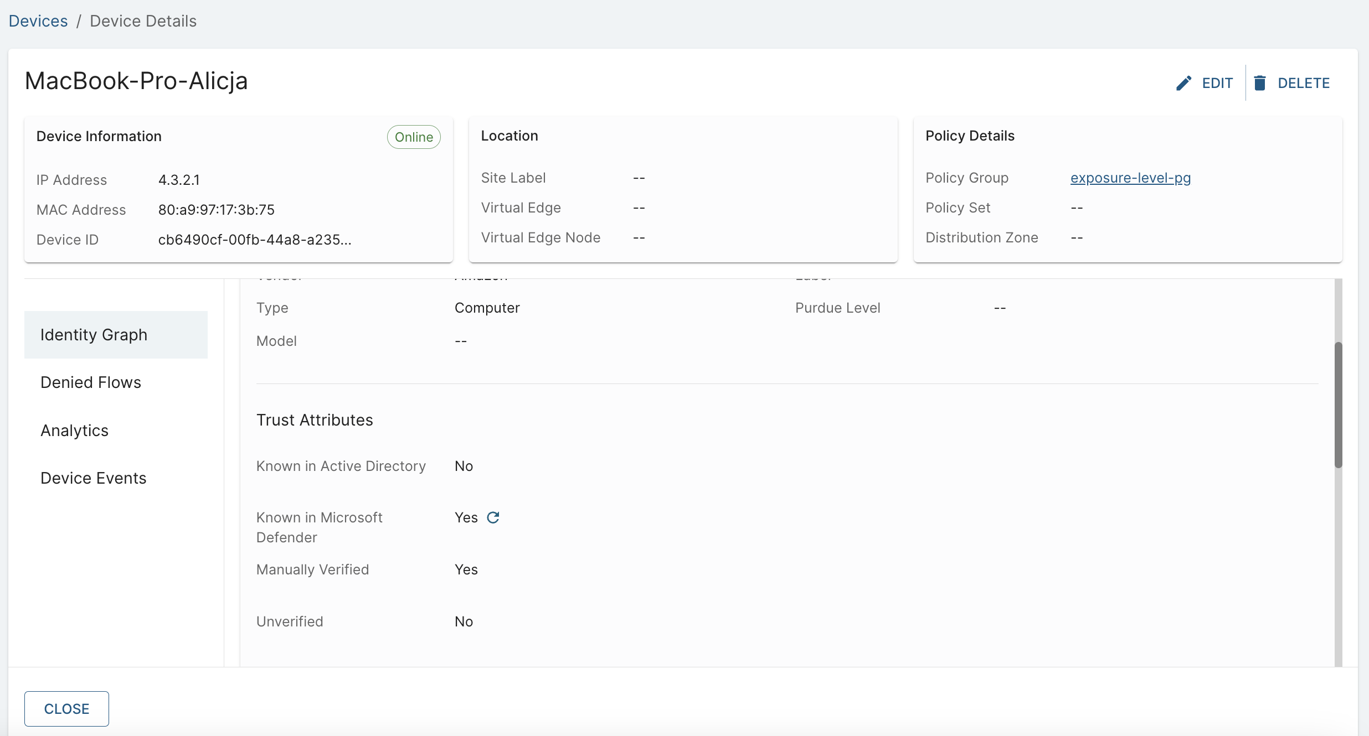Click the Online status badge

[414, 137]
